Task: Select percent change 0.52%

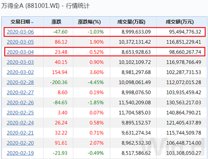Action: (96, 52)
